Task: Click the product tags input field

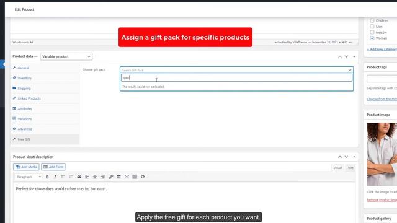Action: (382, 79)
